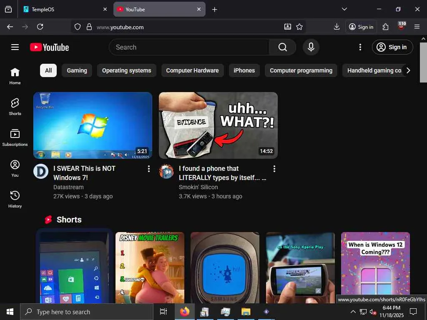Image resolution: width=427 pixels, height=320 pixels.
Task: Click in the YouTube Search field
Action: tap(189, 47)
